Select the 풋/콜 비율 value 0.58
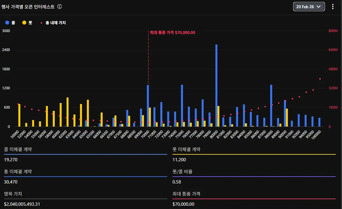Screen dimensions: 342x209 (176, 182)
